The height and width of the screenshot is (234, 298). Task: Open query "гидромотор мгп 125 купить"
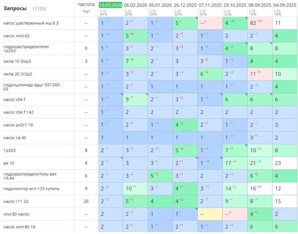31,189
